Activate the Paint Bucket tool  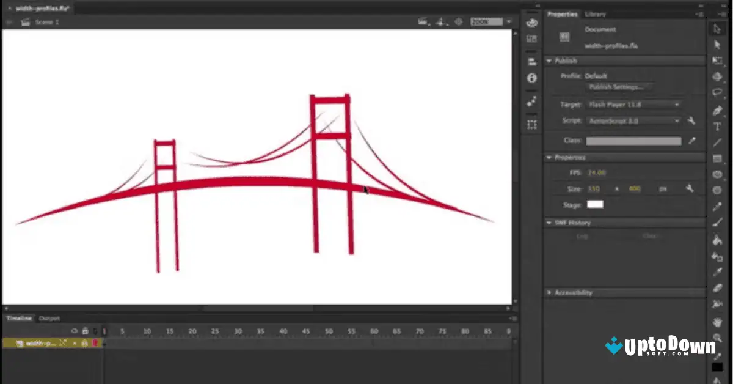click(718, 239)
